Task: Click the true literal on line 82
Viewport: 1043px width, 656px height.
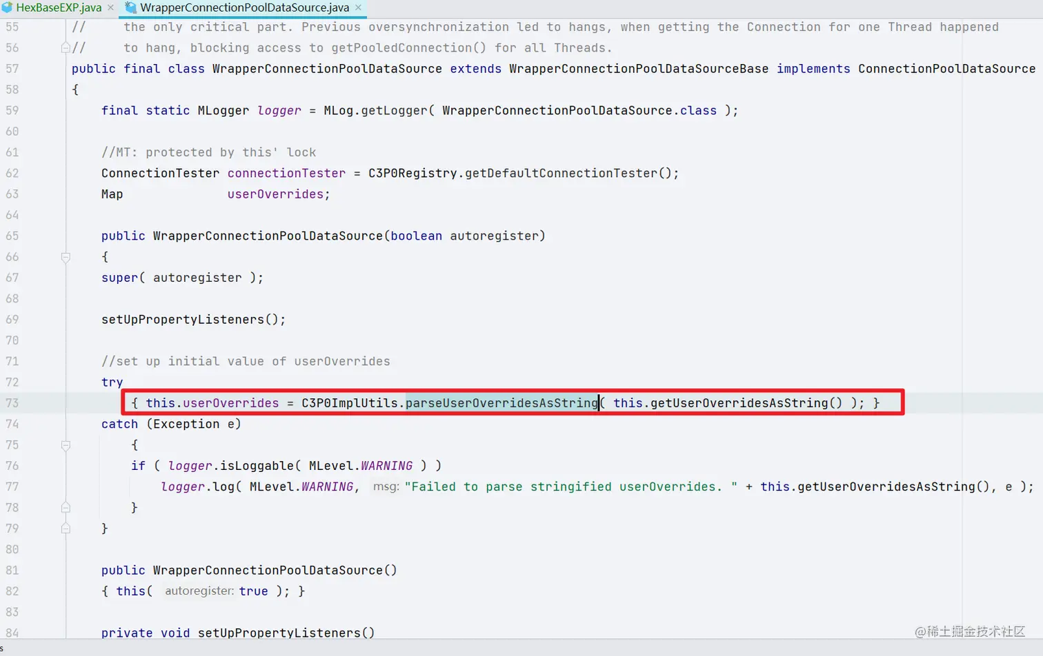Action: 253,591
